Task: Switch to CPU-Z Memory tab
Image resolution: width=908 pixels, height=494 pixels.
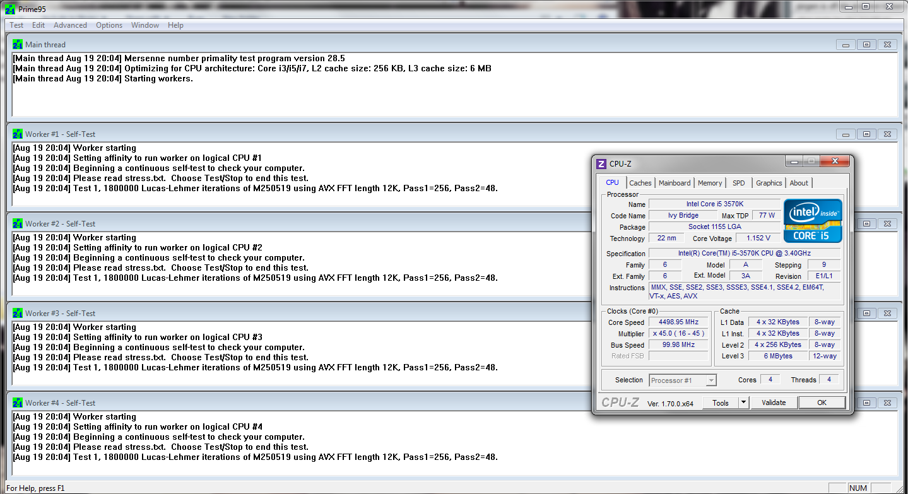Action: (x=710, y=183)
